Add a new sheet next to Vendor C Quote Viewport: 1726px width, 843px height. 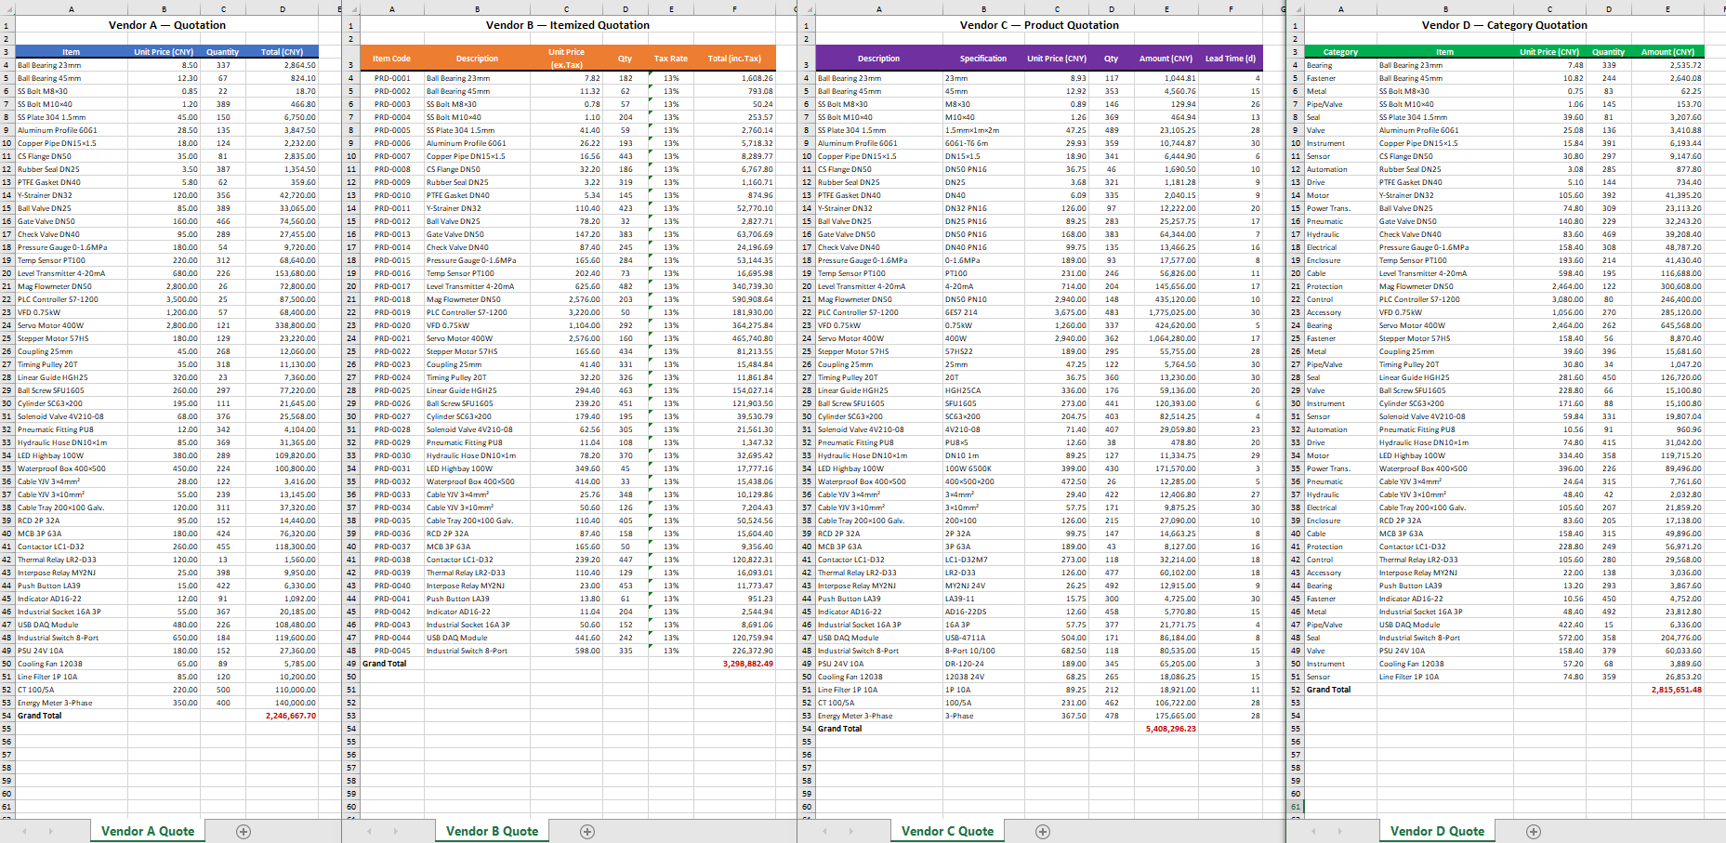1043,832
